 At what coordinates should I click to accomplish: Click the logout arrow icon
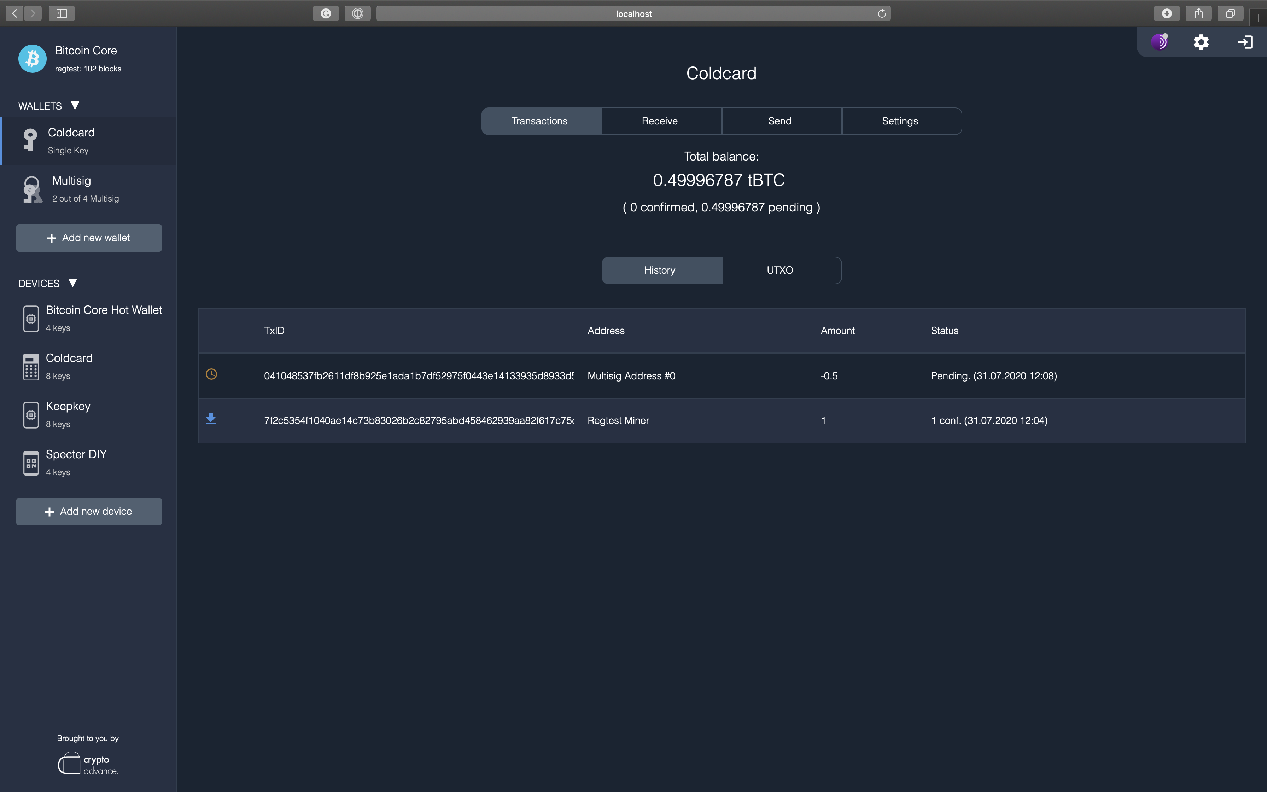pyautogui.click(x=1244, y=42)
